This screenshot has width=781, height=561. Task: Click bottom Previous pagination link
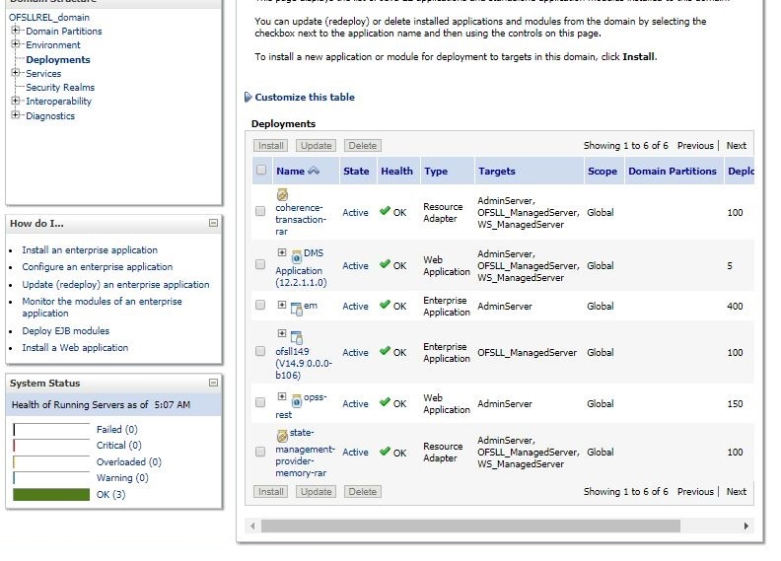695,491
